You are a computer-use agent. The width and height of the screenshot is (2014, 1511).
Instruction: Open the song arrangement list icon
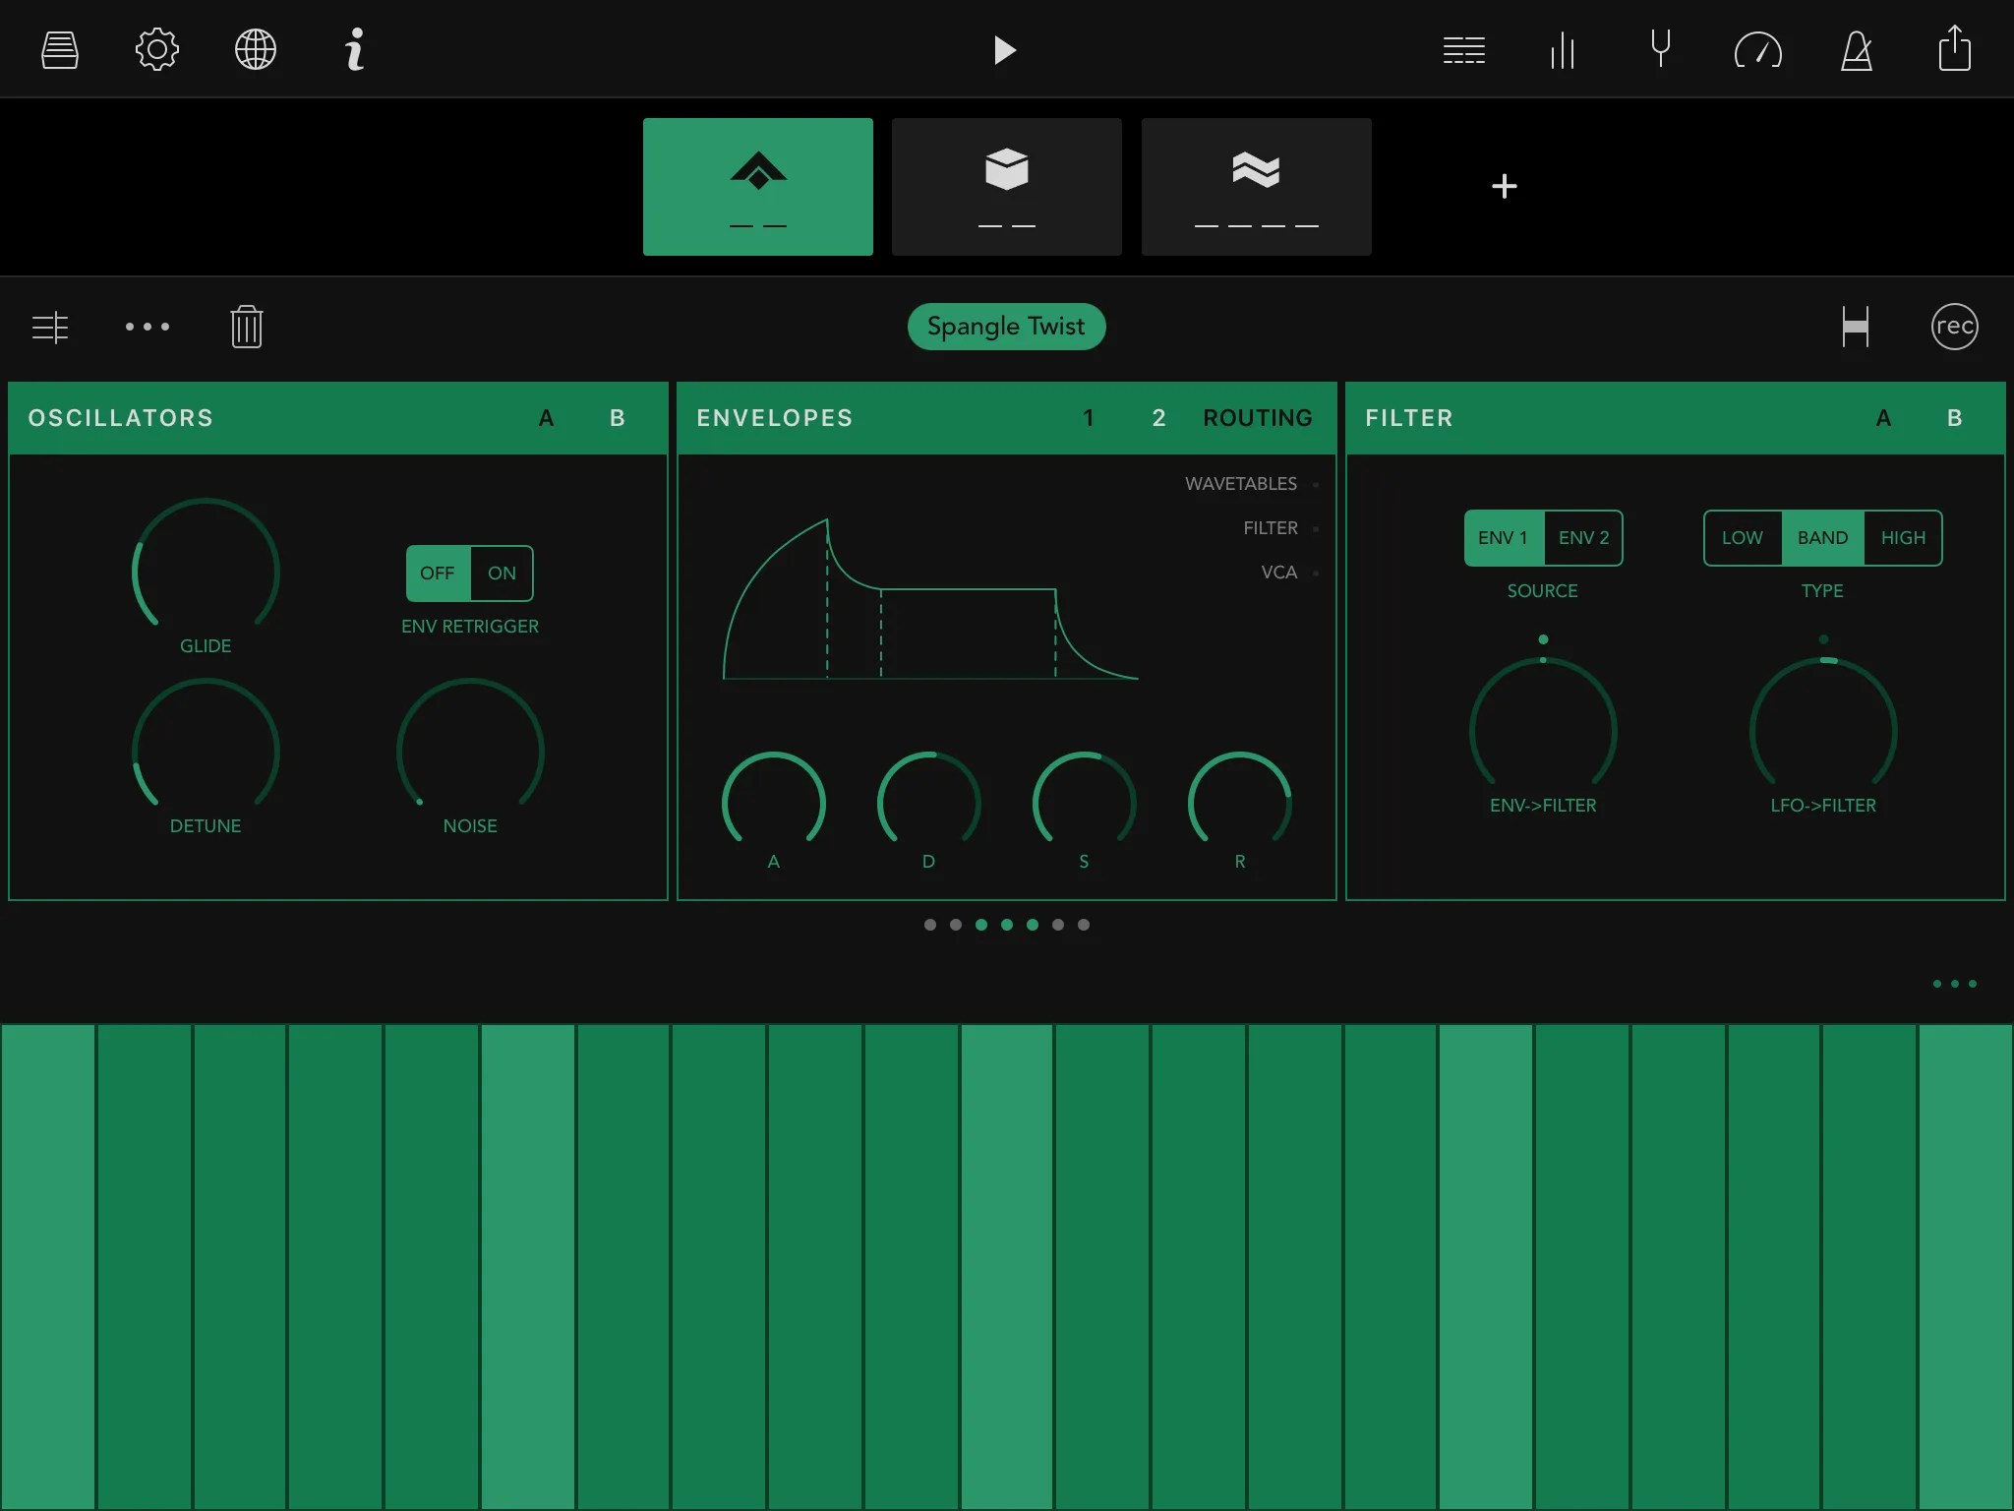[x=1464, y=48]
